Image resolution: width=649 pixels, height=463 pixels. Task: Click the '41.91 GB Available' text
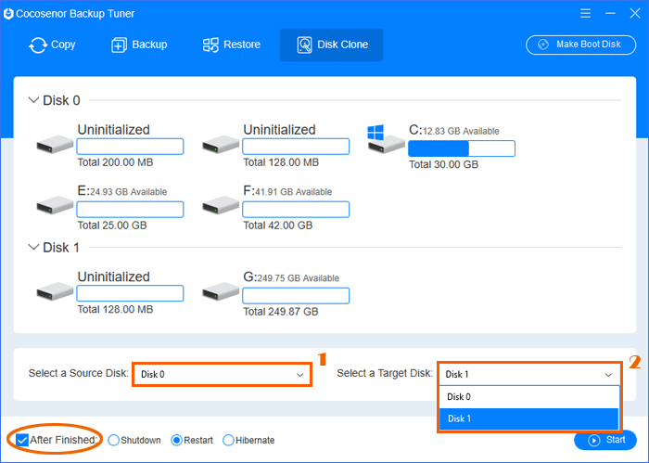click(x=294, y=192)
